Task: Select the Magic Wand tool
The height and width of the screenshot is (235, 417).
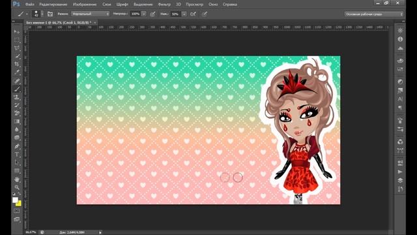Action: [x=17, y=56]
